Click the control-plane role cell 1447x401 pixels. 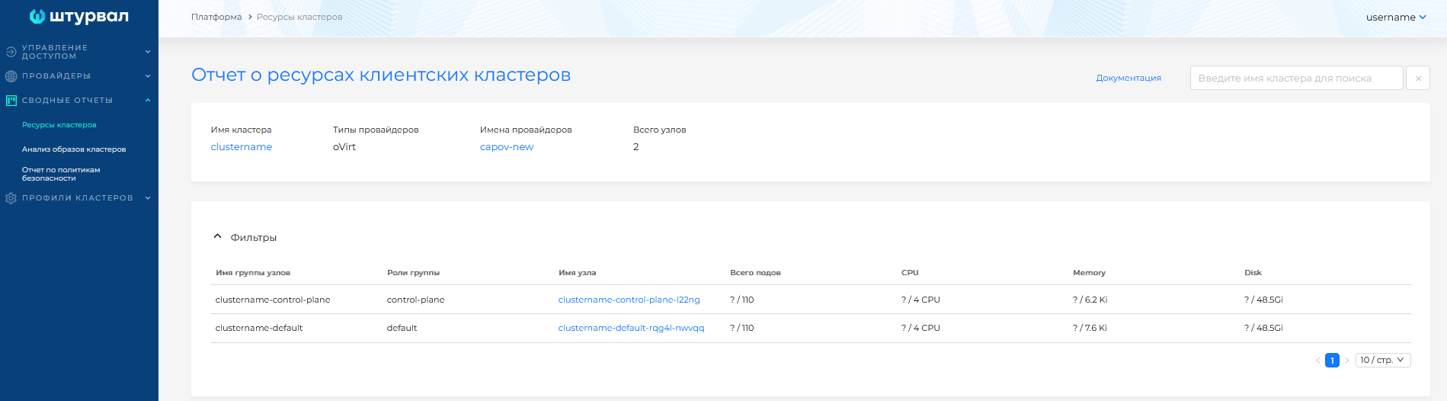415,300
